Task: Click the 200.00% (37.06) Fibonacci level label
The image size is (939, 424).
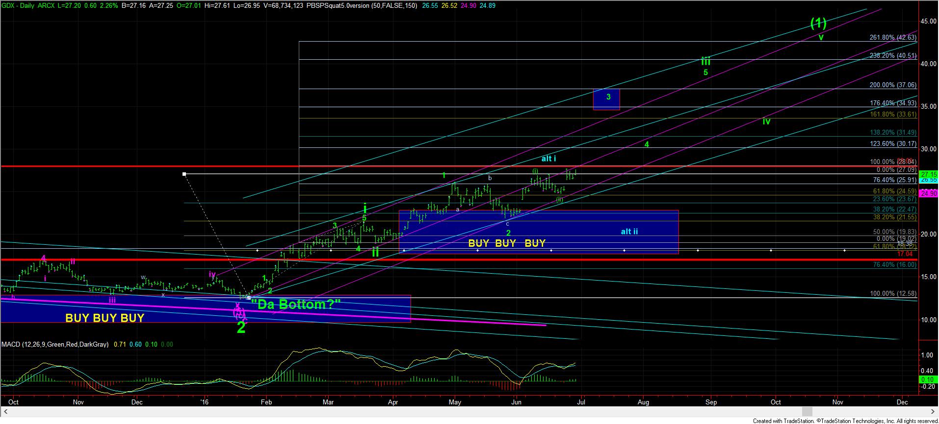Action: pyautogui.click(x=892, y=85)
